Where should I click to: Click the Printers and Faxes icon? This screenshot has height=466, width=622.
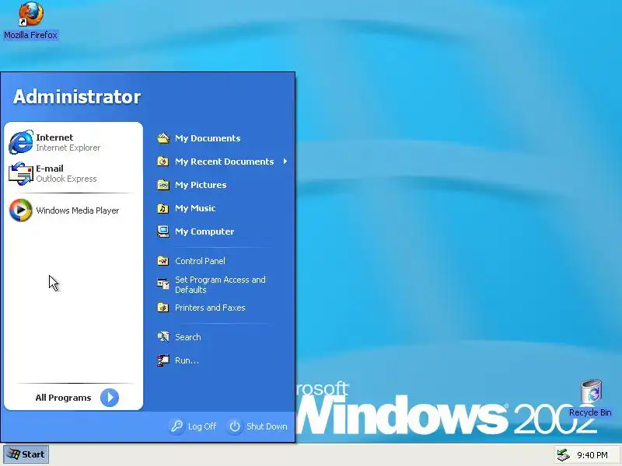click(163, 308)
